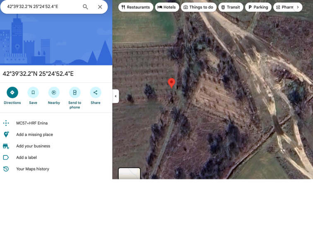Click Add a label option
The image size is (313, 235).
(x=26, y=157)
